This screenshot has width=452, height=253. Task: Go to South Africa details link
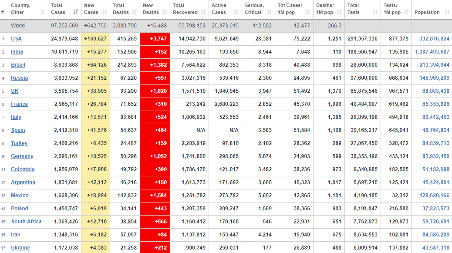pos(26,222)
